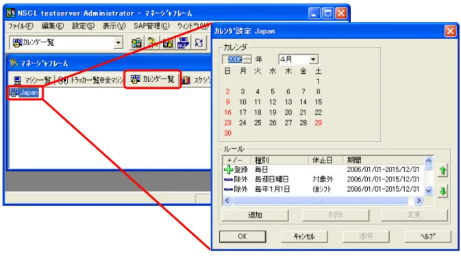Click the 変更 button
The width and height of the screenshot is (461, 256).
coord(414,215)
